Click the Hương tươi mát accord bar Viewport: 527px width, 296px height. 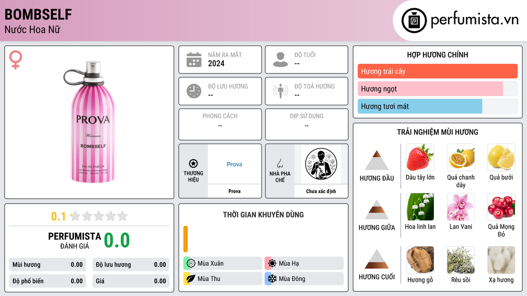pyautogui.click(x=437, y=106)
